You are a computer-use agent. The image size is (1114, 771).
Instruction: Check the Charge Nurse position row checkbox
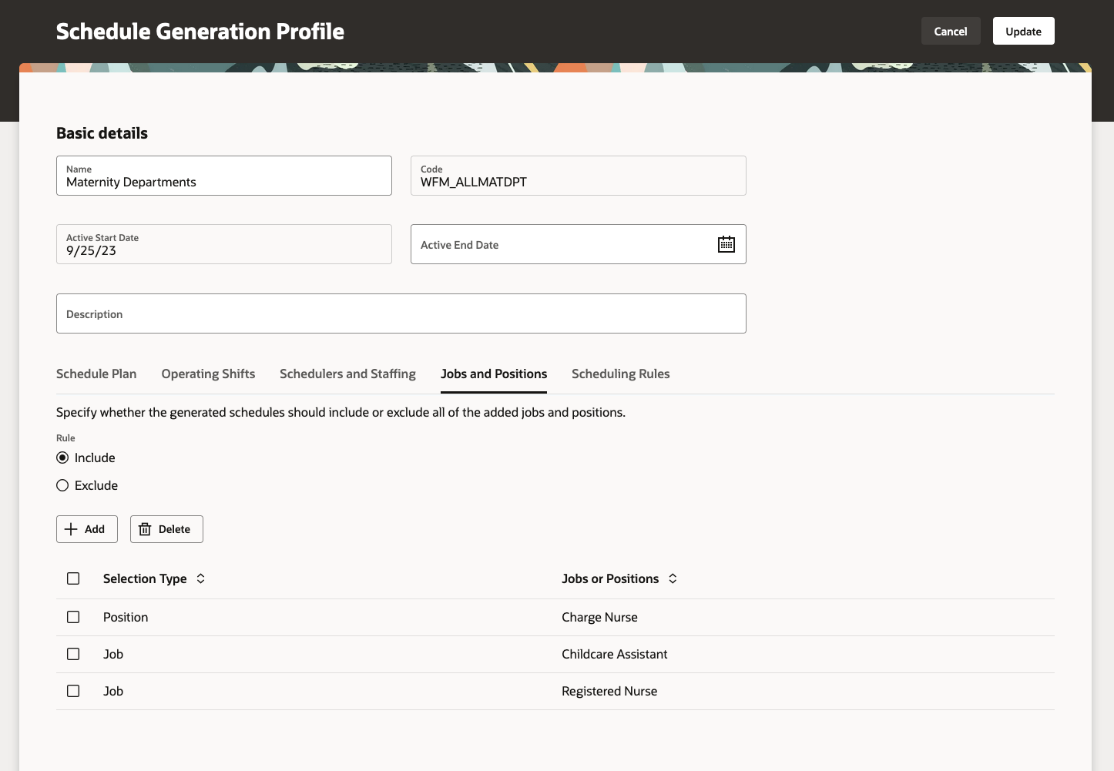73,617
